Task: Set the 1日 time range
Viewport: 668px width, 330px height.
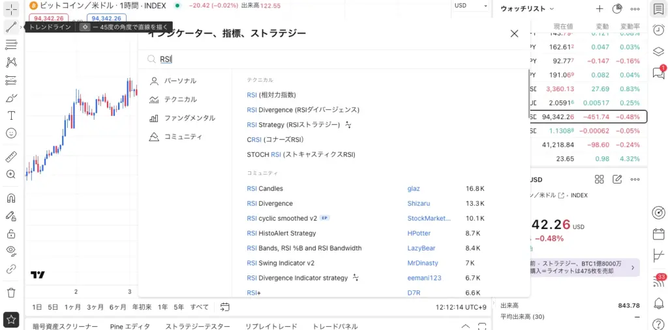Action: pos(37,307)
